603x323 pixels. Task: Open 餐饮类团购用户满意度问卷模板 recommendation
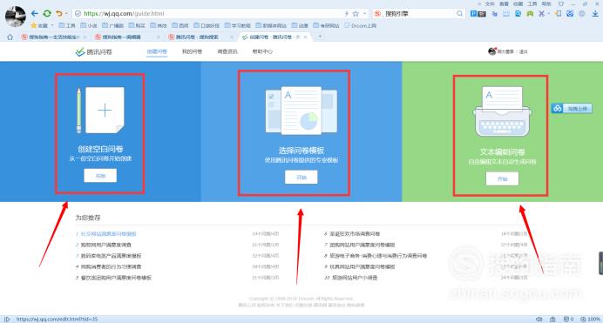point(116,278)
